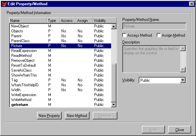Open the Visibility dropdown
The width and height of the screenshot is (196, 136).
pyautogui.click(x=183, y=80)
